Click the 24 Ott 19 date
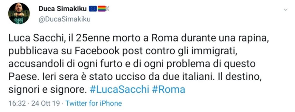 coord(46,103)
